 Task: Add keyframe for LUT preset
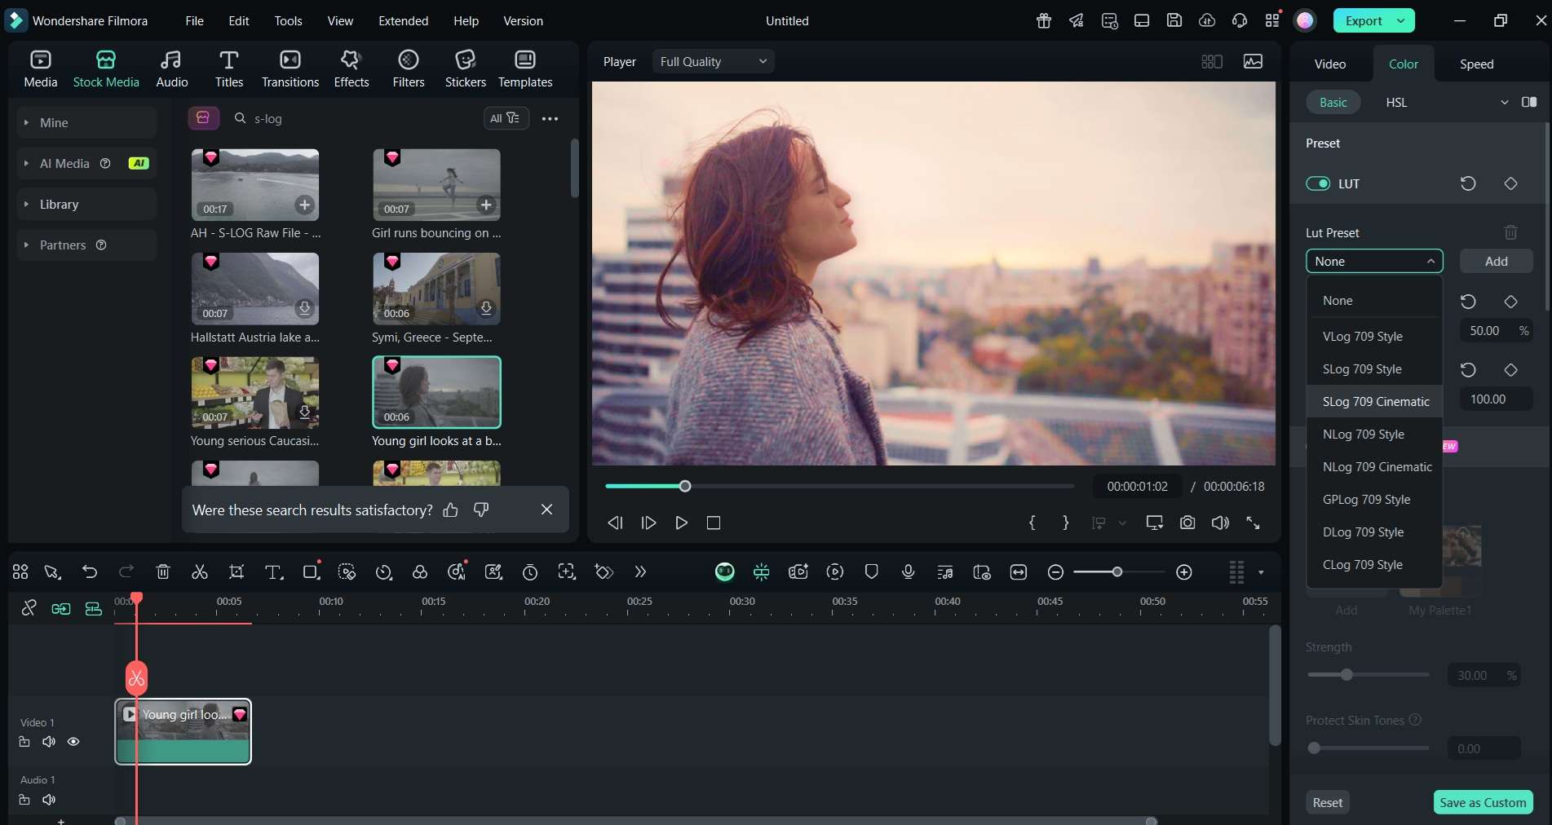1510,183
